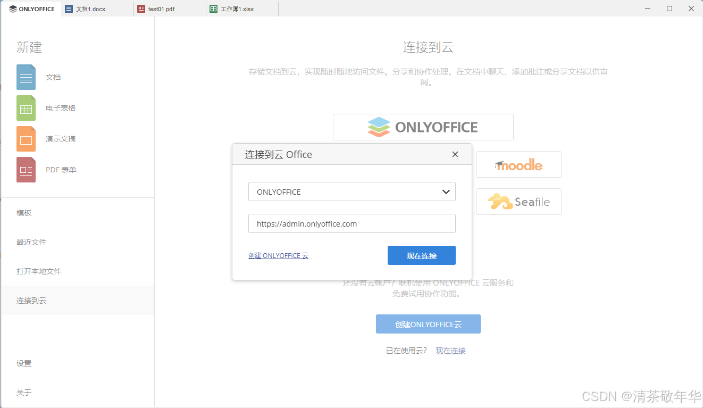Click the 创建 ONLYOFFICE 云 link
This screenshot has width=703, height=408.
(278, 255)
